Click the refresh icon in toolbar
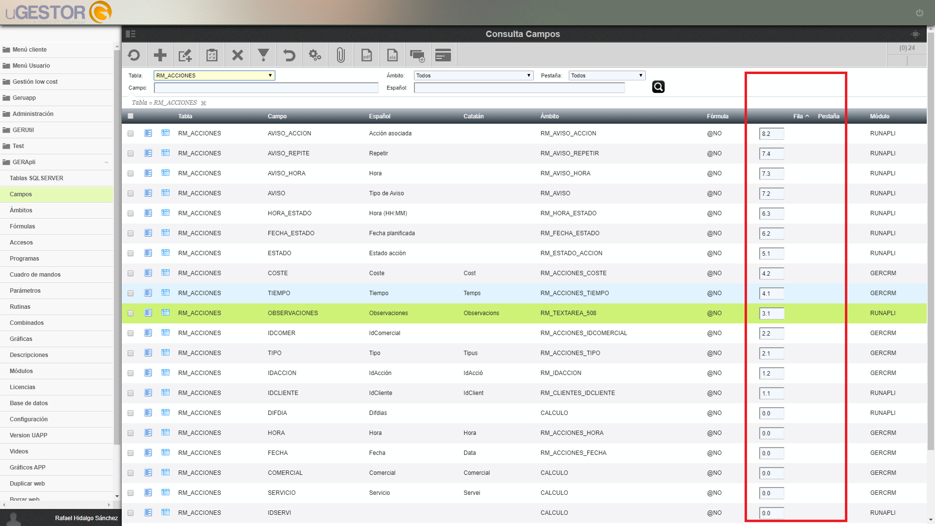This screenshot has width=935, height=526. tap(134, 56)
